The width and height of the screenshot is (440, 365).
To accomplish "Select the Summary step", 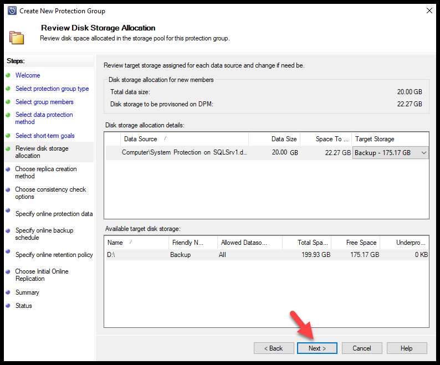I will 27,292.
